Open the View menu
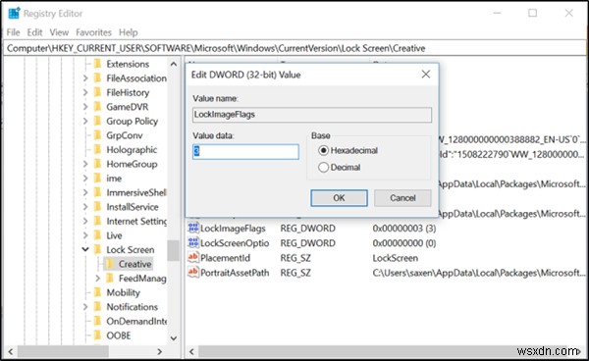The width and height of the screenshot is (589, 361). click(x=59, y=32)
